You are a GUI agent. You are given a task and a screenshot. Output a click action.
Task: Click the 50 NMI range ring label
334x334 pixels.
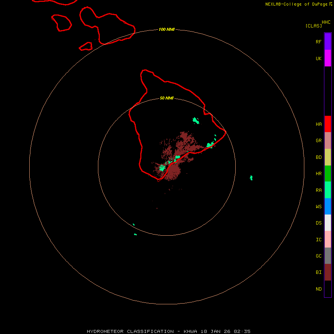[x=167, y=98]
